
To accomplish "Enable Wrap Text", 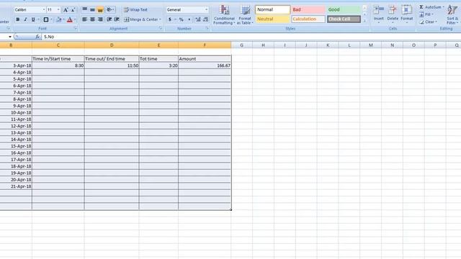I will point(135,9).
